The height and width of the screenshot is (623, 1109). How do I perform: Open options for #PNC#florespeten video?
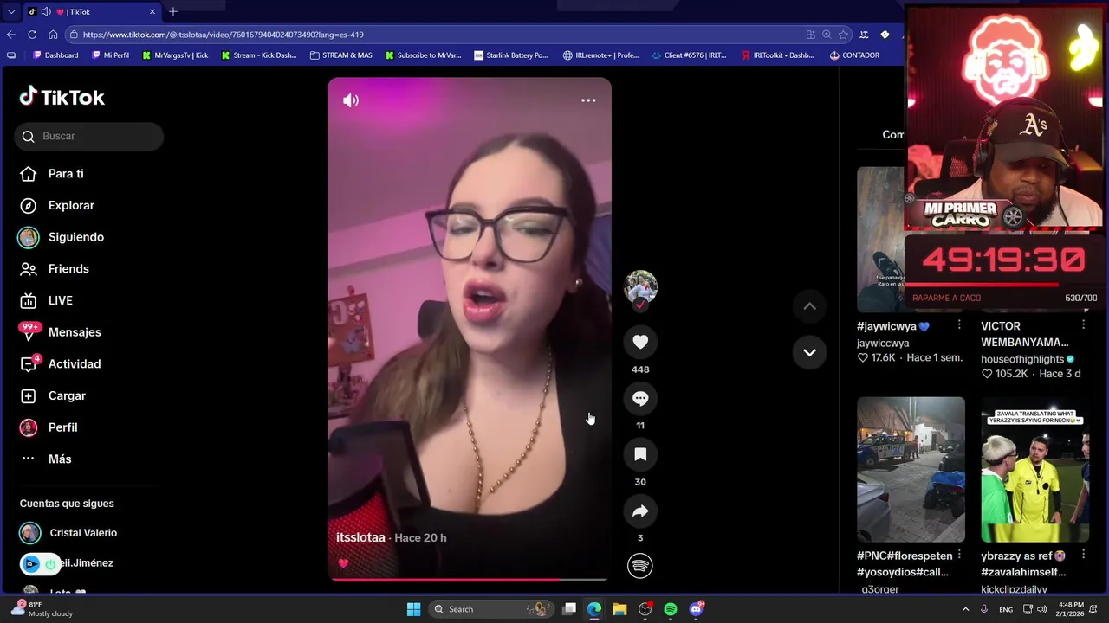point(959,555)
